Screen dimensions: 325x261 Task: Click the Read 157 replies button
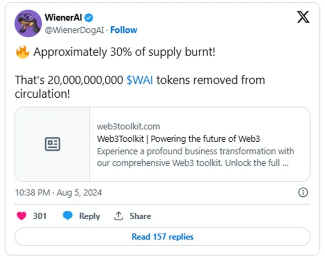(x=162, y=237)
